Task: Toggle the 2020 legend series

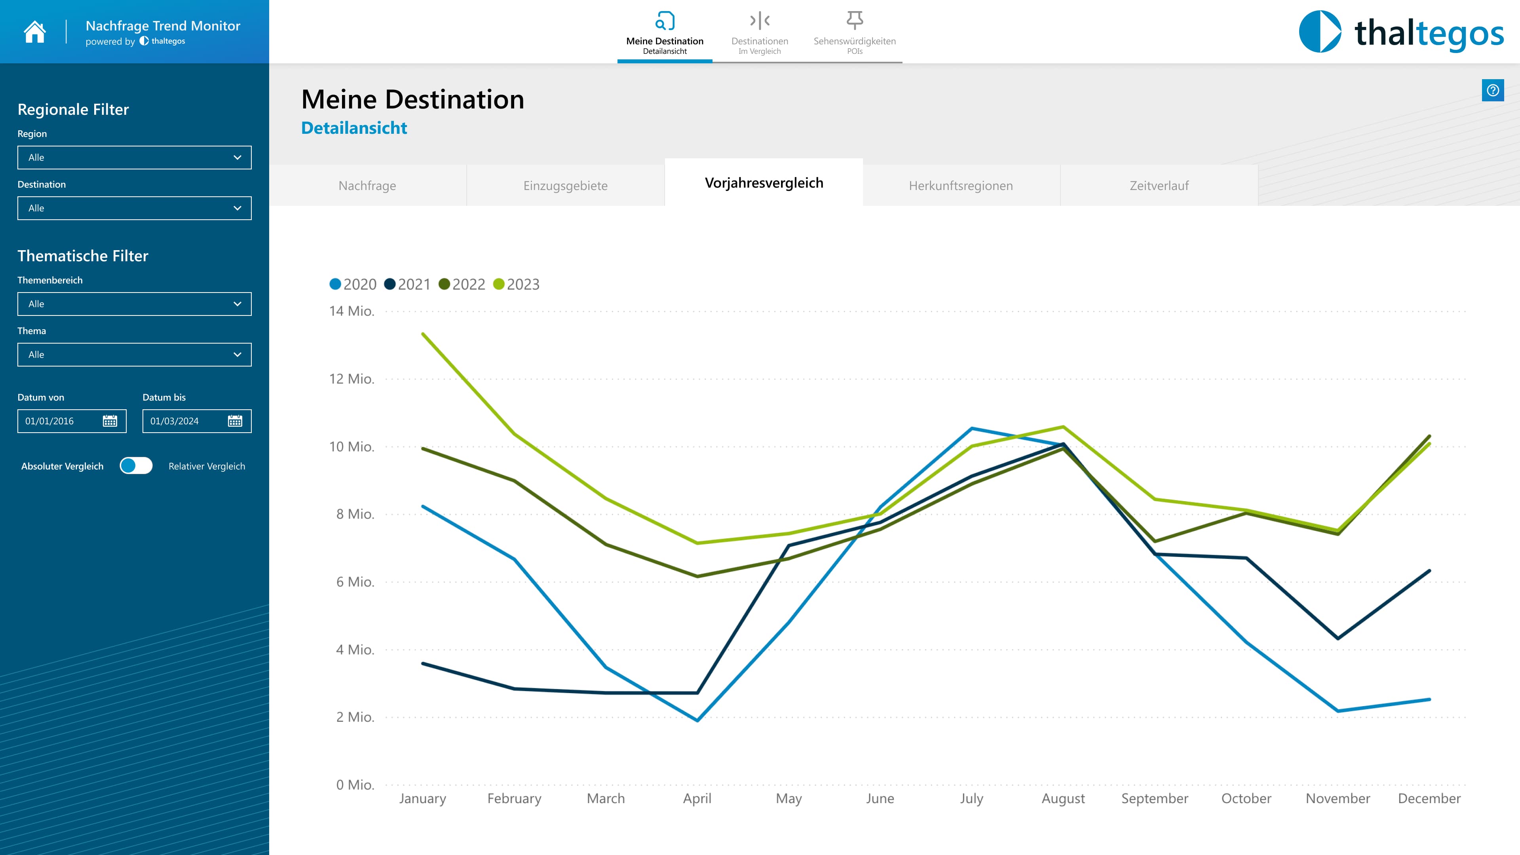Action: click(353, 285)
